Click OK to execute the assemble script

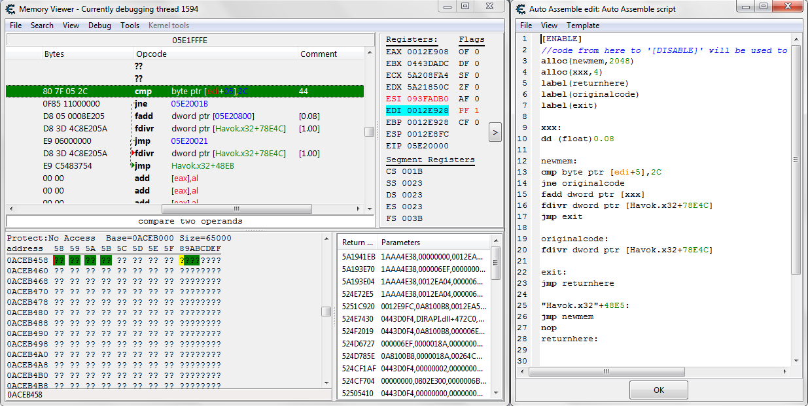tap(658, 390)
